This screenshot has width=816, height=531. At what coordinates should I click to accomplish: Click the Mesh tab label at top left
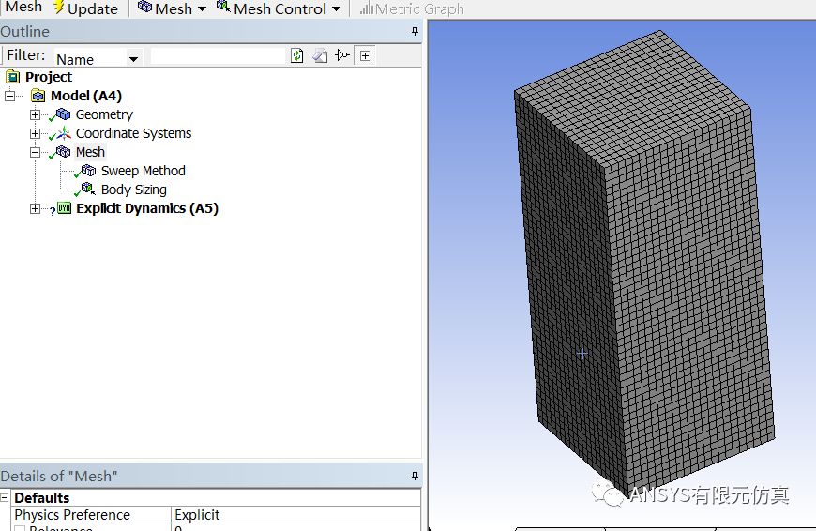[23, 8]
